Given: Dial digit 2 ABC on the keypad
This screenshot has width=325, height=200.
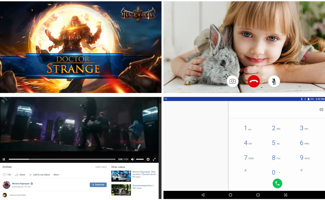Looking at the screenshot, I should tap(276, 128).
